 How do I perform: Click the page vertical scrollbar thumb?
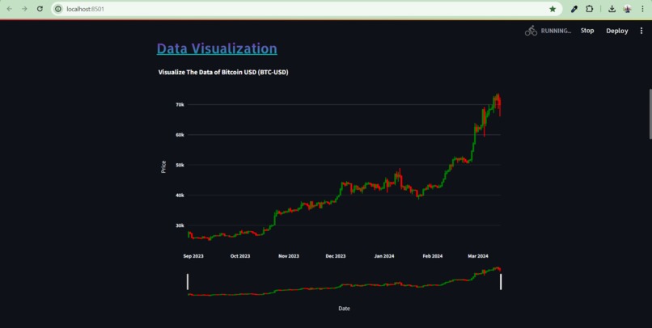coord(650,114)
